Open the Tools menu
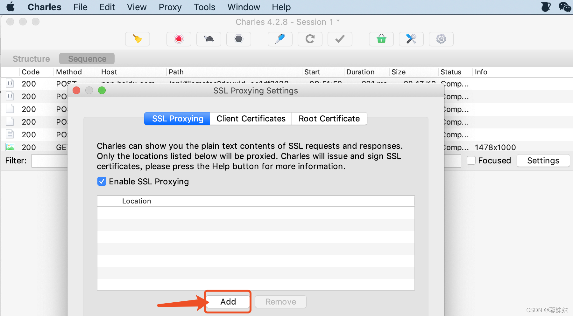The height and width of the screenshot is (316, 573). [x=204, y=7]
